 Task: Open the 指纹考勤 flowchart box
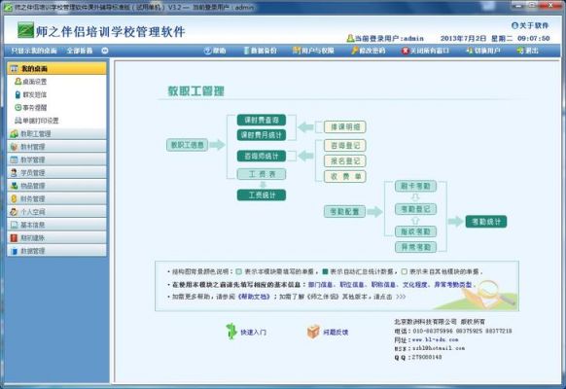(x=415, y=231)
